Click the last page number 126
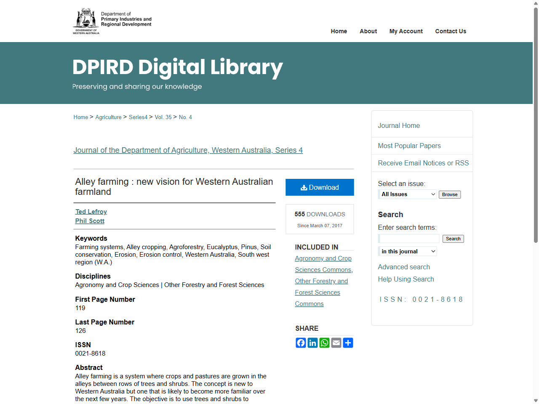The width and height of the screenshot is (539, 404). 80,331
